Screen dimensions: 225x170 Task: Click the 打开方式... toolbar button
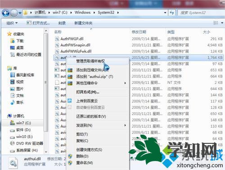click(38, 23)
